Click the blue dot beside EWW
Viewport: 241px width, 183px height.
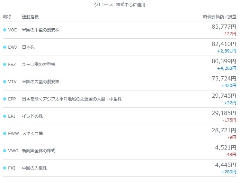pyautogui.click(x=5, y=134)
